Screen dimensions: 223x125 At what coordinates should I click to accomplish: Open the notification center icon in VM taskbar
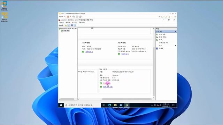(x=173, y=105)
